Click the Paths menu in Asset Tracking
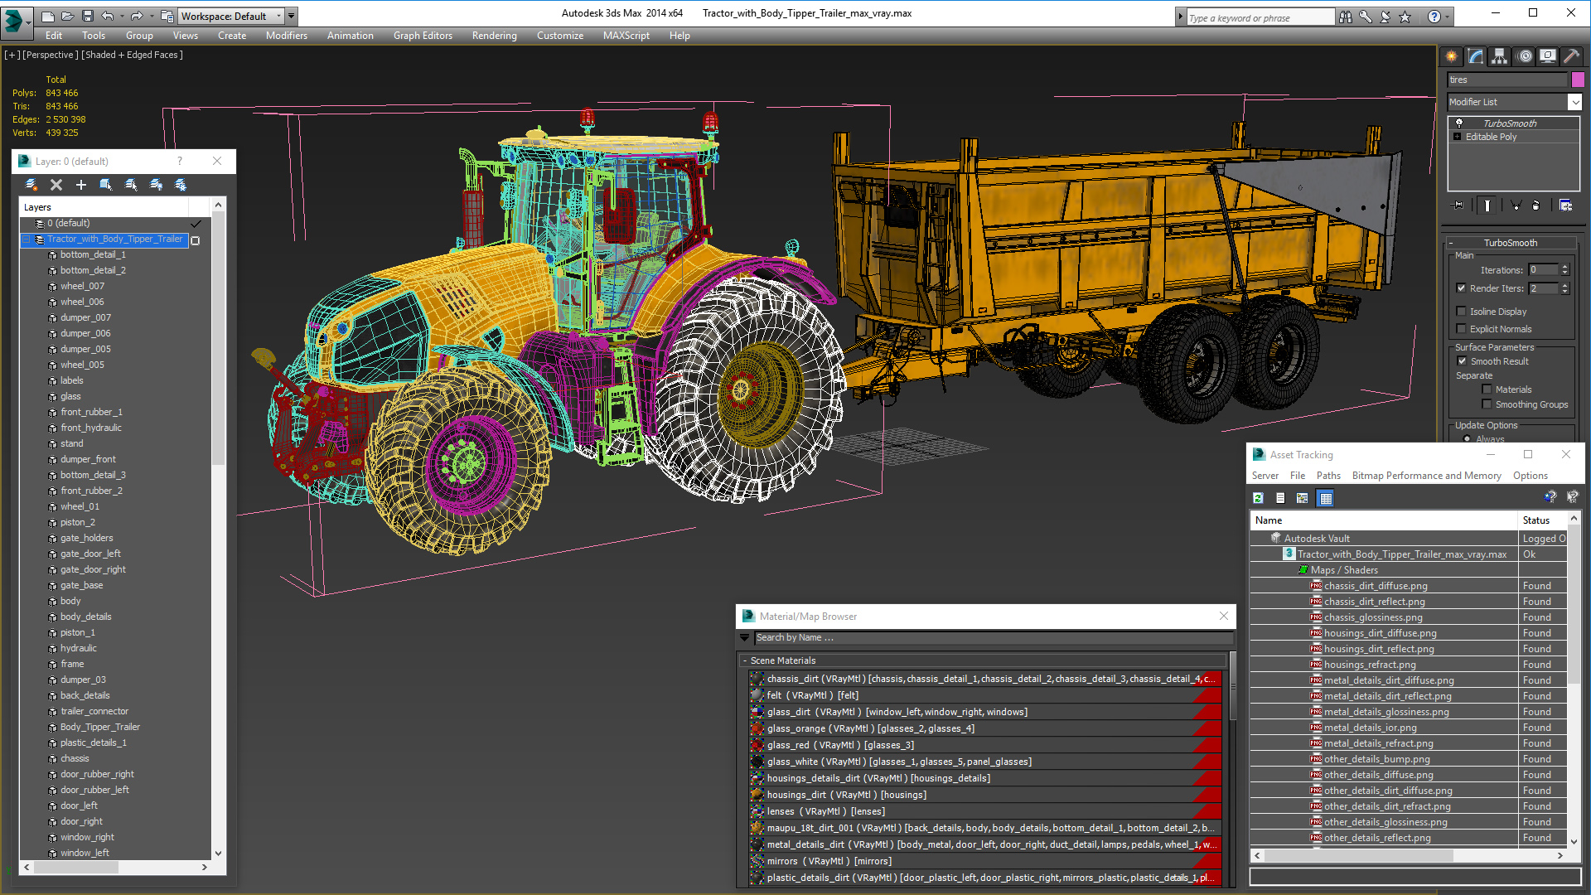This screenshot has height=895, width=1591. coord(1328,476)
